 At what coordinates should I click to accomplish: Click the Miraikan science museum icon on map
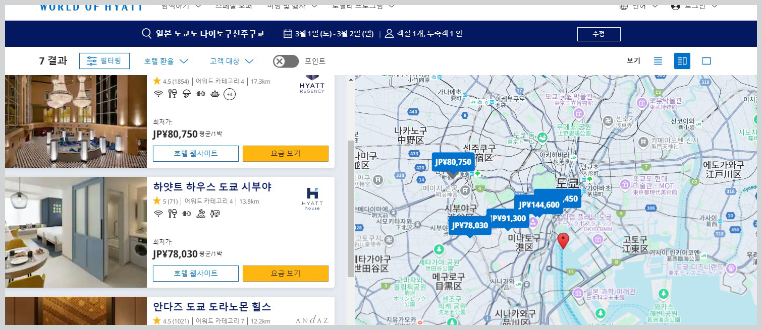tap(578, 294)
